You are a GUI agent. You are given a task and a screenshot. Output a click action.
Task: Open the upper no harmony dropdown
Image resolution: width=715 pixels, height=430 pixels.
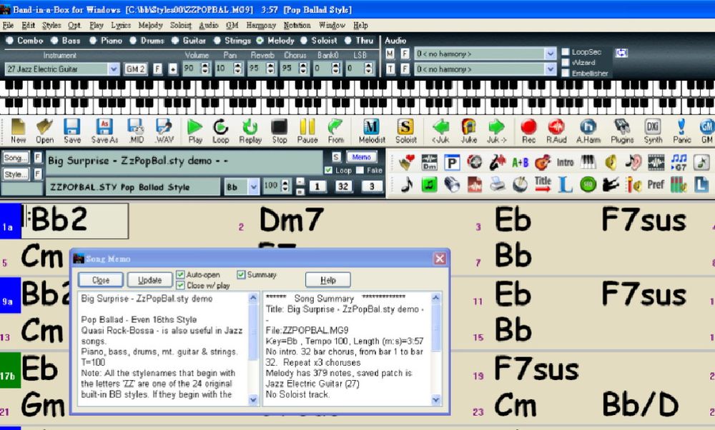coord(551,54)
